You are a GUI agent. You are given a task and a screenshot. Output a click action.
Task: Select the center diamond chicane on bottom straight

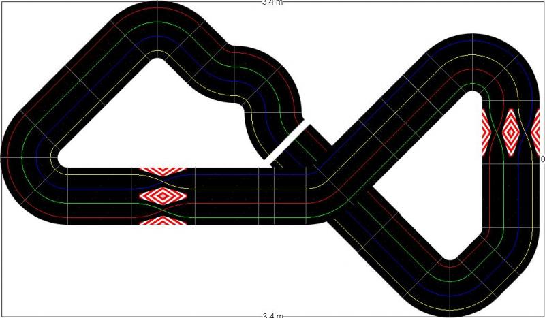point(163,196)
